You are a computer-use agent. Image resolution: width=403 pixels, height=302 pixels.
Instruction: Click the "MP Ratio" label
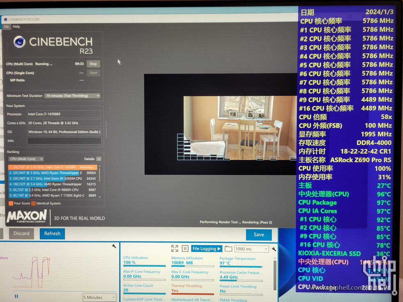[17, 80]
